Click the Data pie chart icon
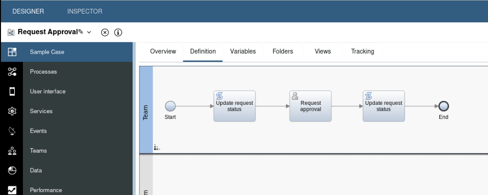 pyautogui.click(x=12, y=171)
